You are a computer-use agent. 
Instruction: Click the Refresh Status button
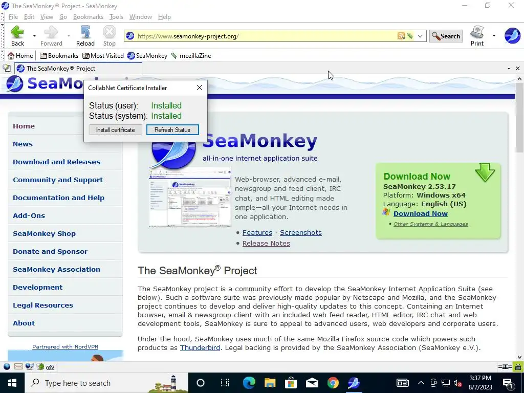172,129
